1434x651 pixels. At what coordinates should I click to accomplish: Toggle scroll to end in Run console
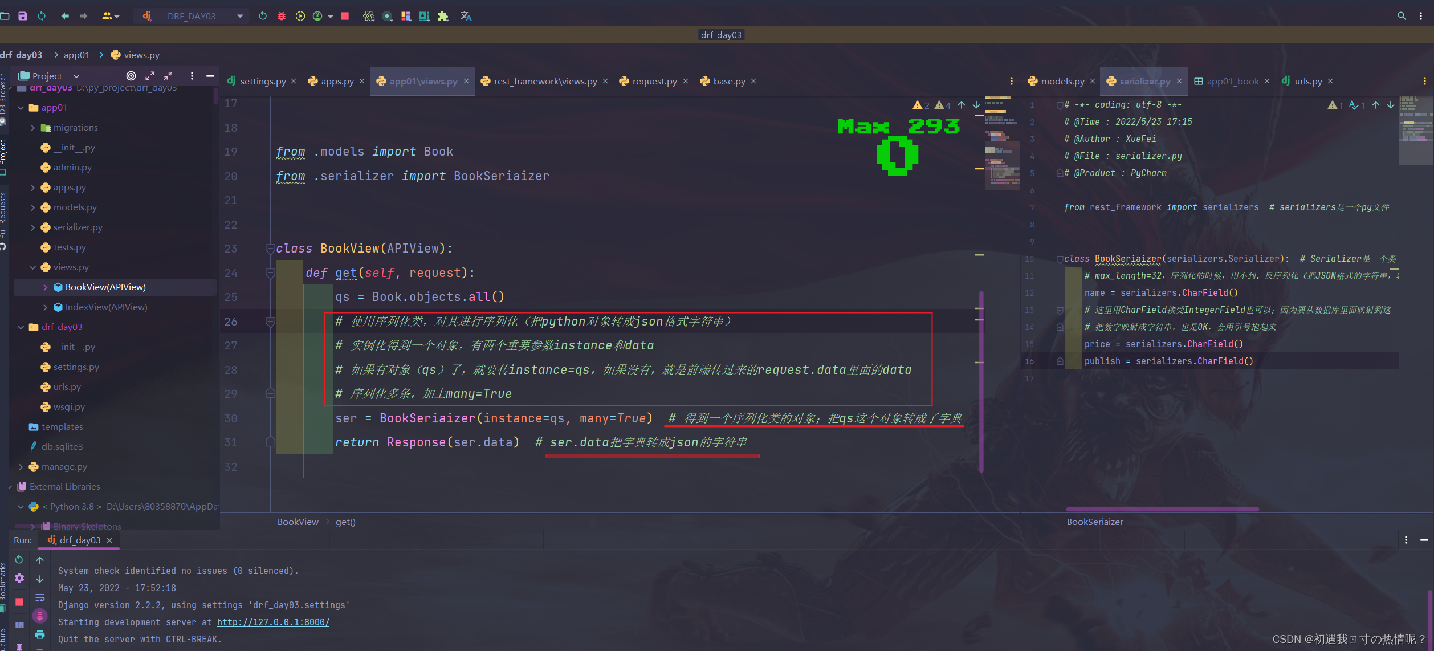click(x=40, y=616)
